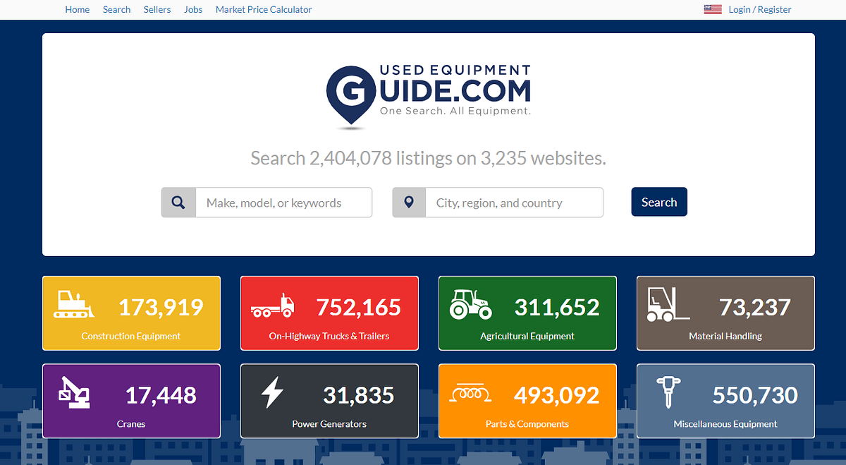Click the lightning bolt icon on Power Generators
The width and height of the screenshot is (846, 465).
click(x=272, y=393)
